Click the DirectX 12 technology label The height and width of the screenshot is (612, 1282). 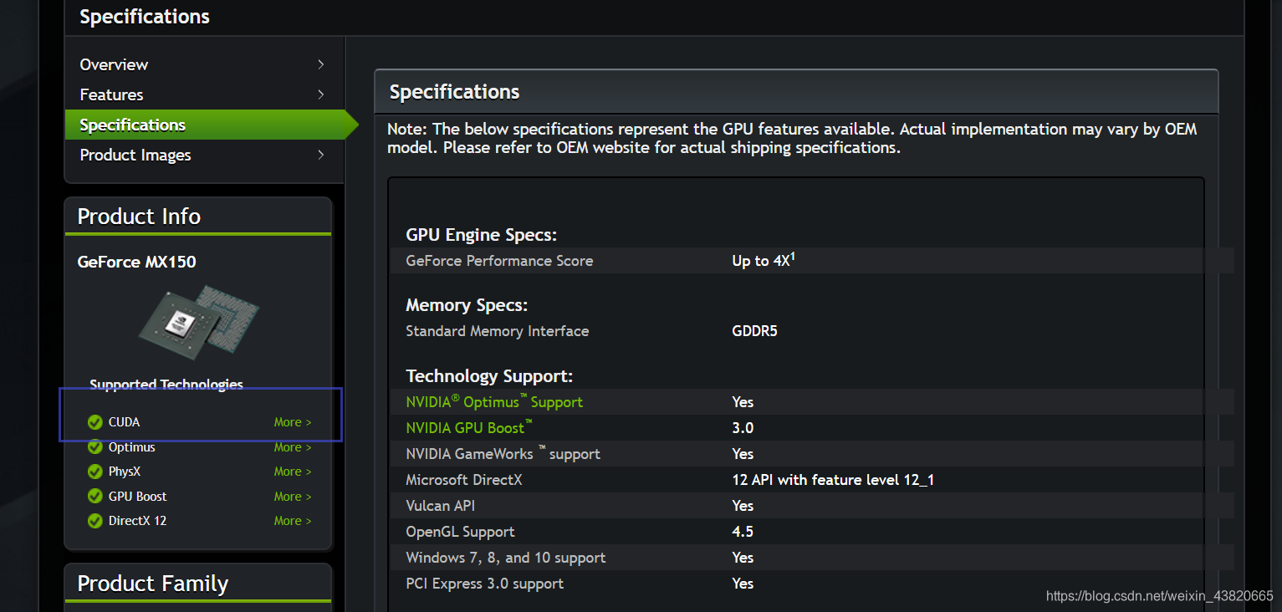click(x=137, y=521)
